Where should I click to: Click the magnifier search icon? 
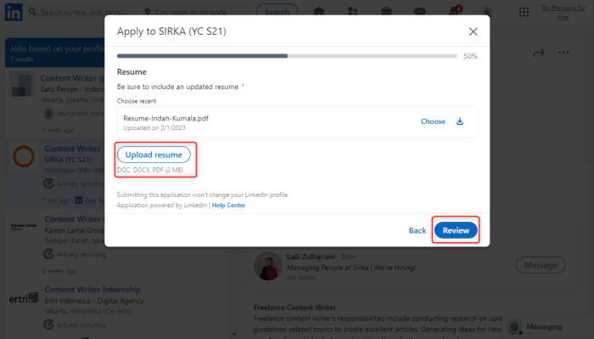pyautogui.click(x=33, y=12)
